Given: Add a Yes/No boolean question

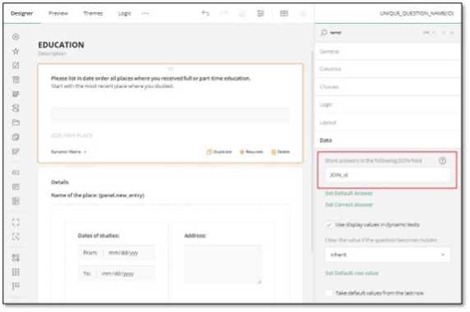Looking at the screenshot, I should coord(16,108).
